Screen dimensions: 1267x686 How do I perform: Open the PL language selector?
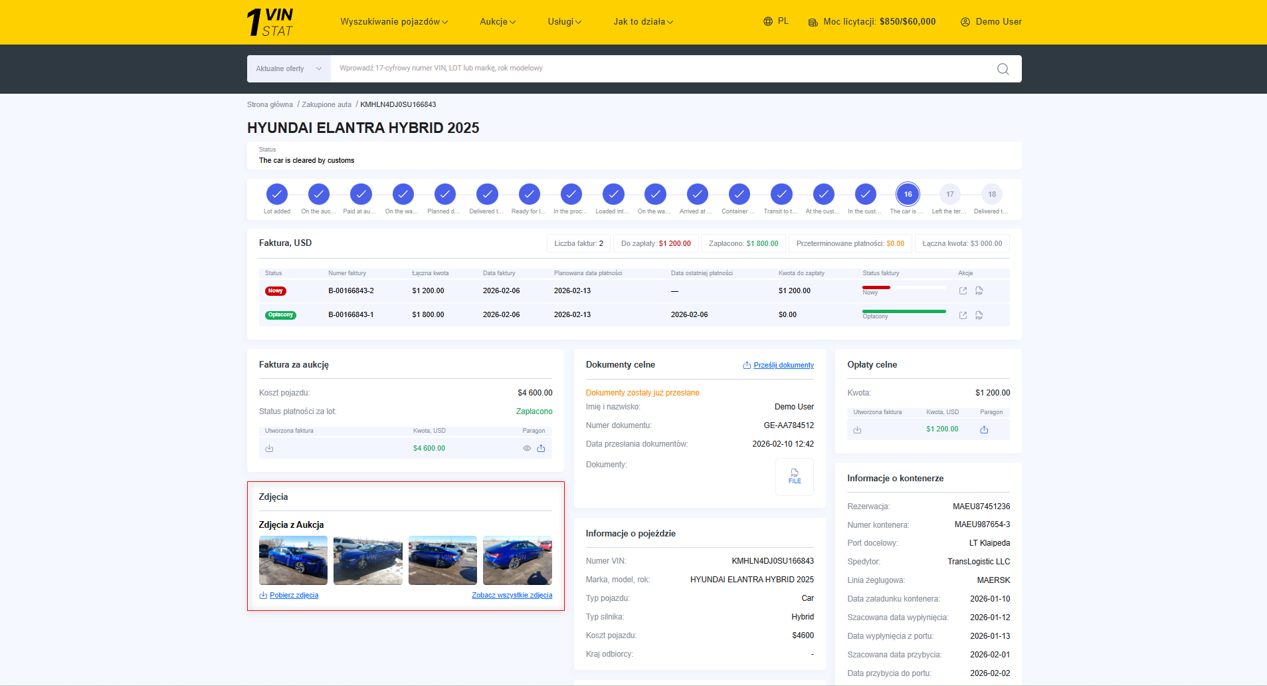click(776, 21)
